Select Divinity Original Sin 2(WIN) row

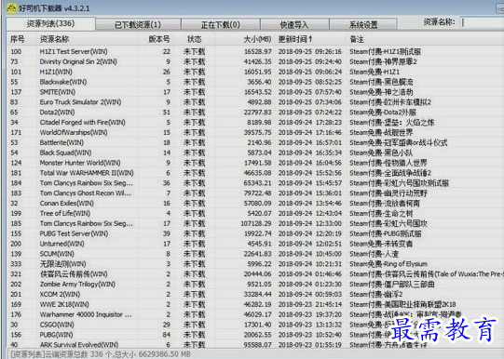point(255,61)
